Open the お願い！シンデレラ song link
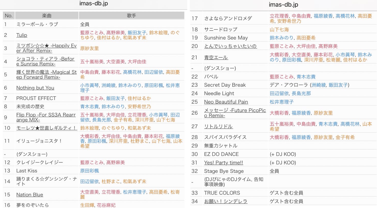377x208 pixels. point(226,201)
